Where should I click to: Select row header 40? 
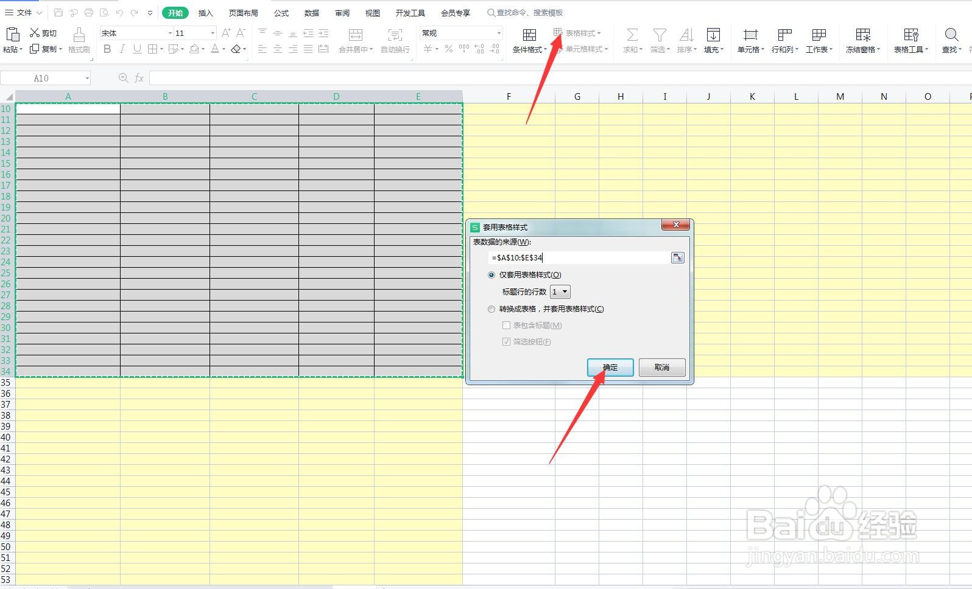pyautogui.click(x=6, y=437)
